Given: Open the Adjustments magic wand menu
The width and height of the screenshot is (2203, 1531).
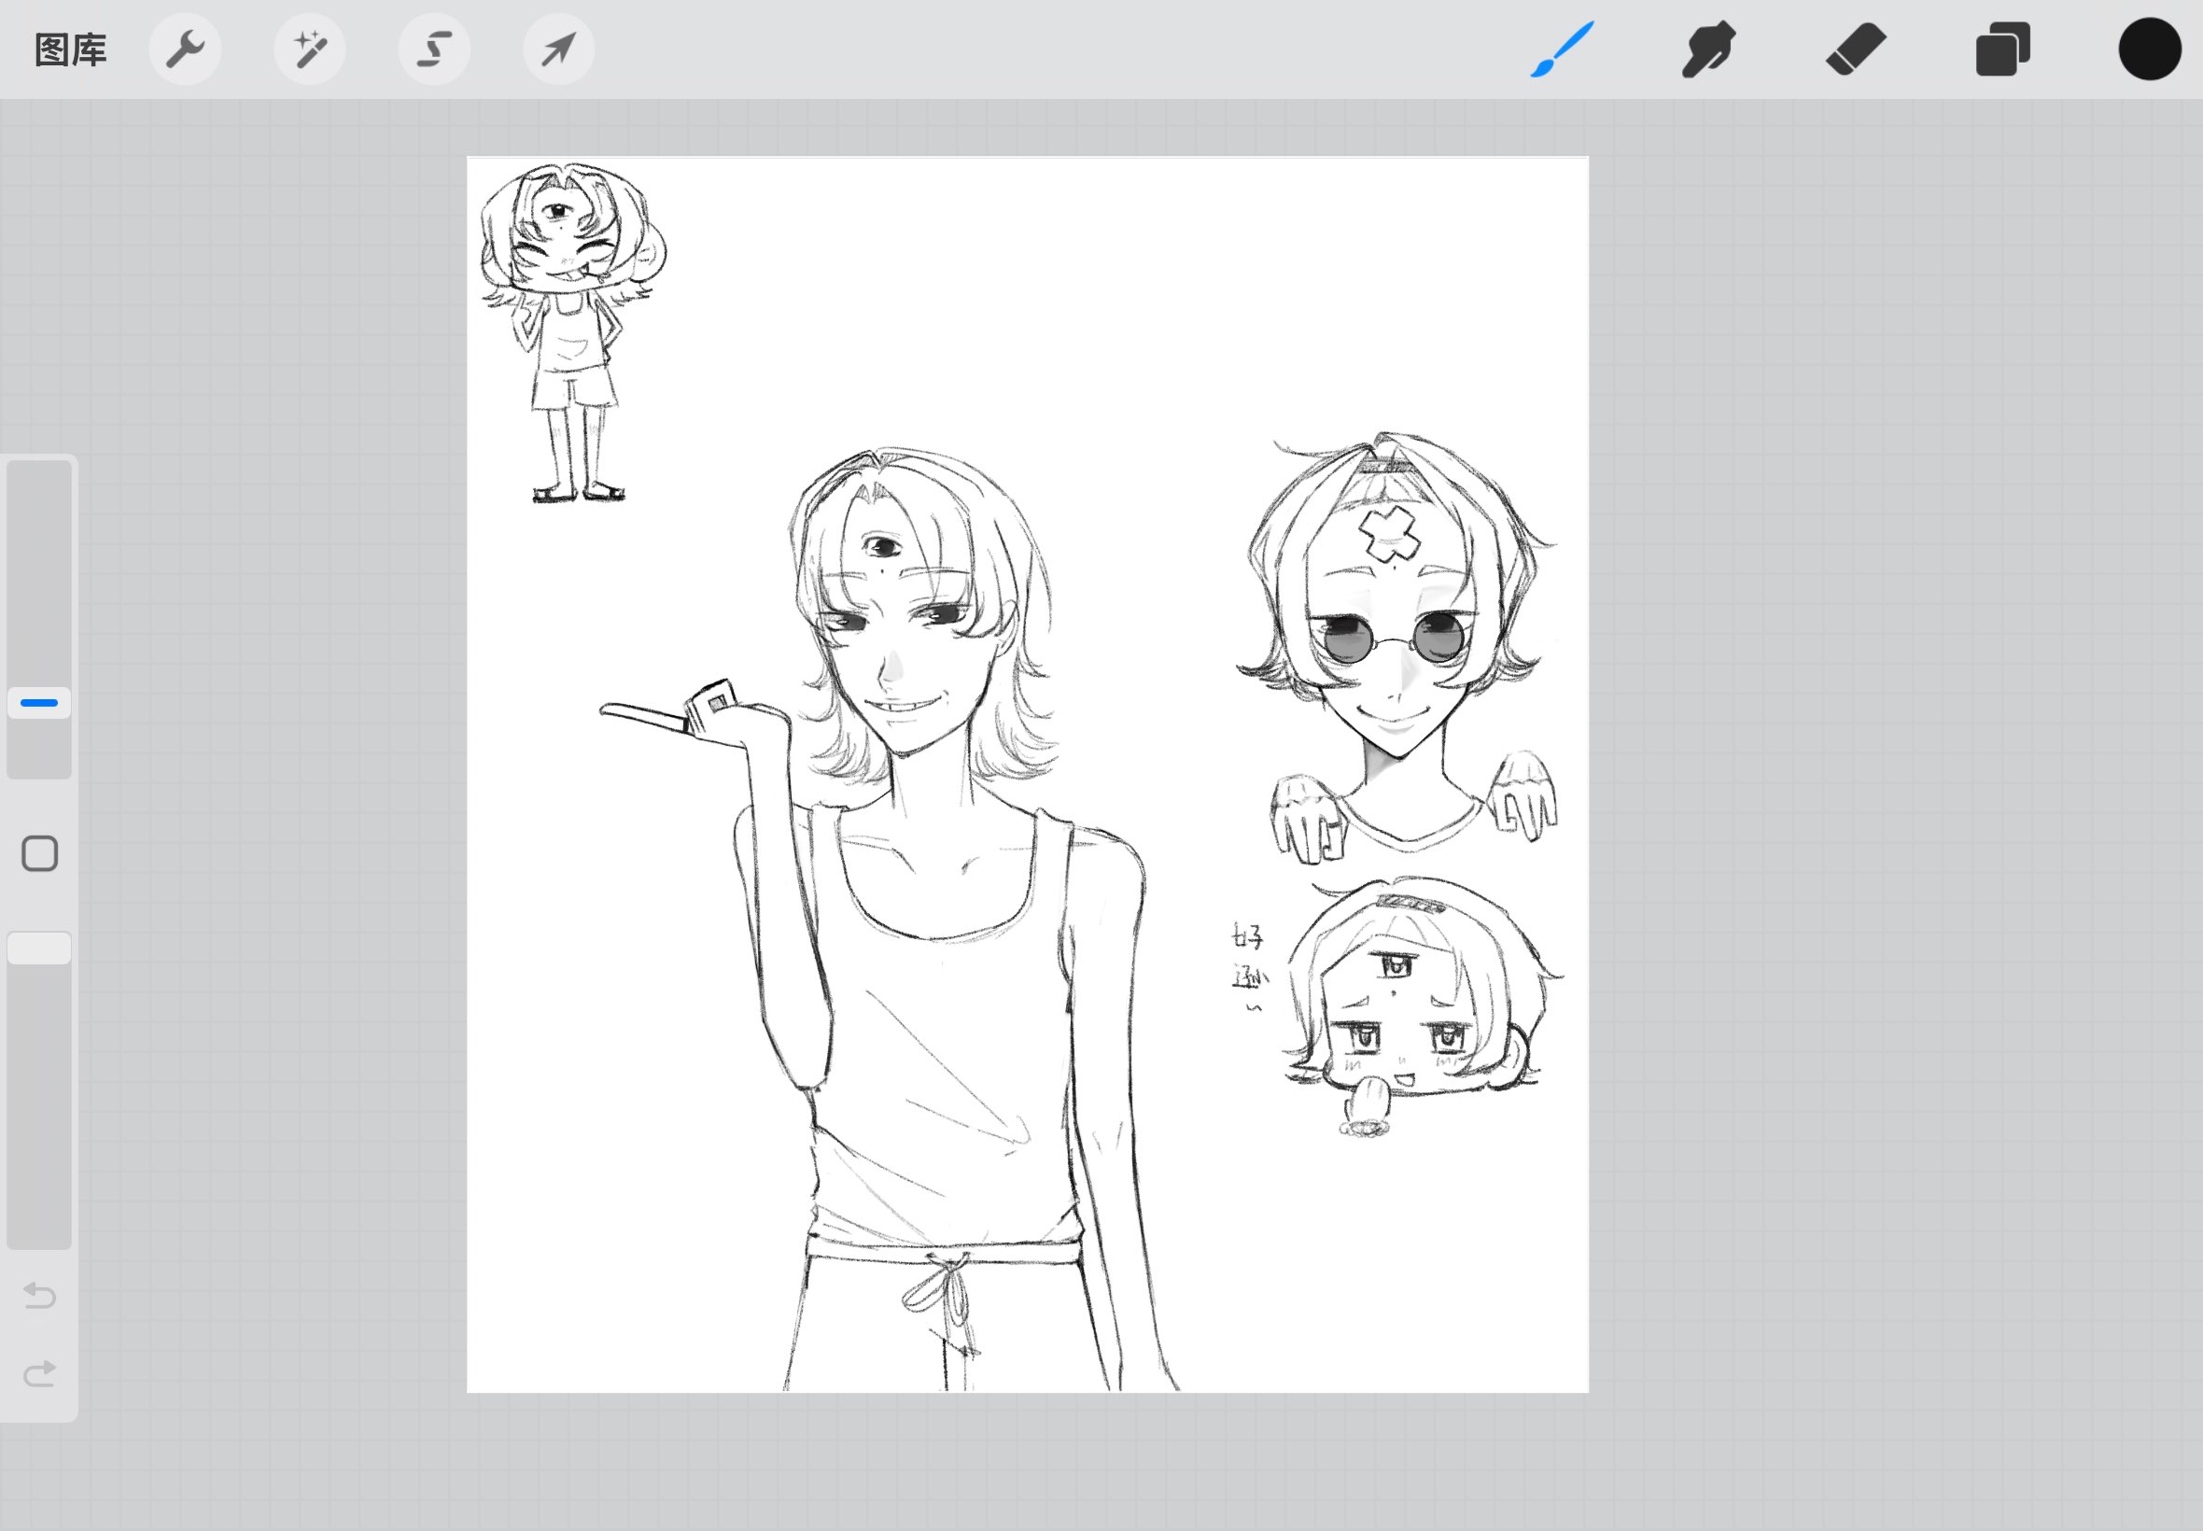Looking at the screenshot, I should [x=310, y=49].
